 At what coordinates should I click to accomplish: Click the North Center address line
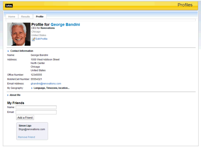(38, 63)
